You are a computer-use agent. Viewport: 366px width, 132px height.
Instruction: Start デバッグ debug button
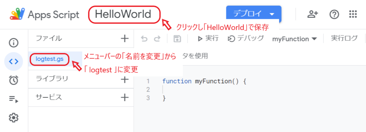pos(246,39)
